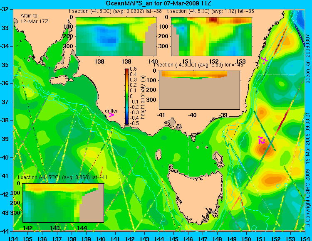Image resolution: width=312 pixels, height=241 pixels.
Task: Click the section title with avg: 0.863
Action: click(62, 177)
